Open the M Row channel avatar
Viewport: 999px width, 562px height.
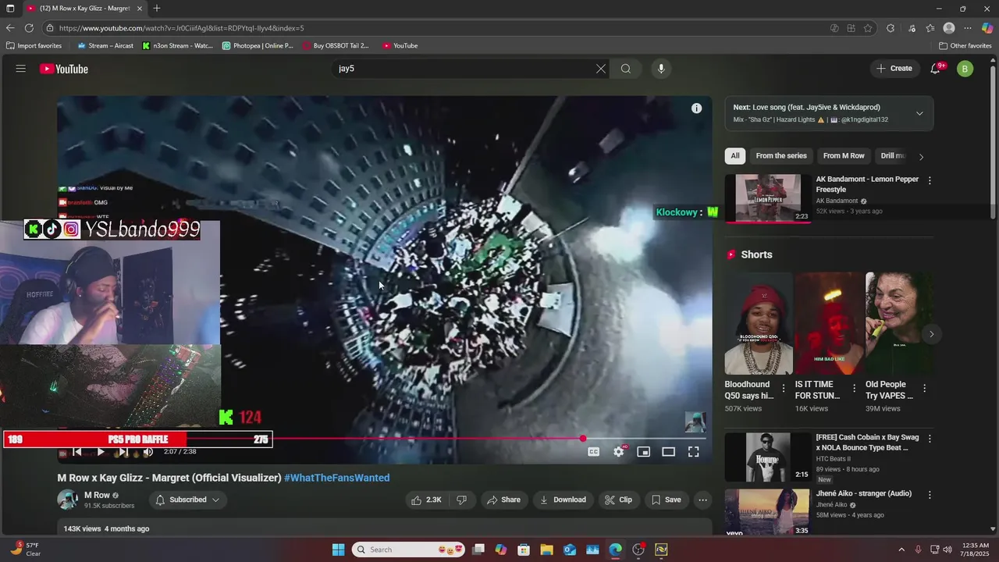coord(67,500)
